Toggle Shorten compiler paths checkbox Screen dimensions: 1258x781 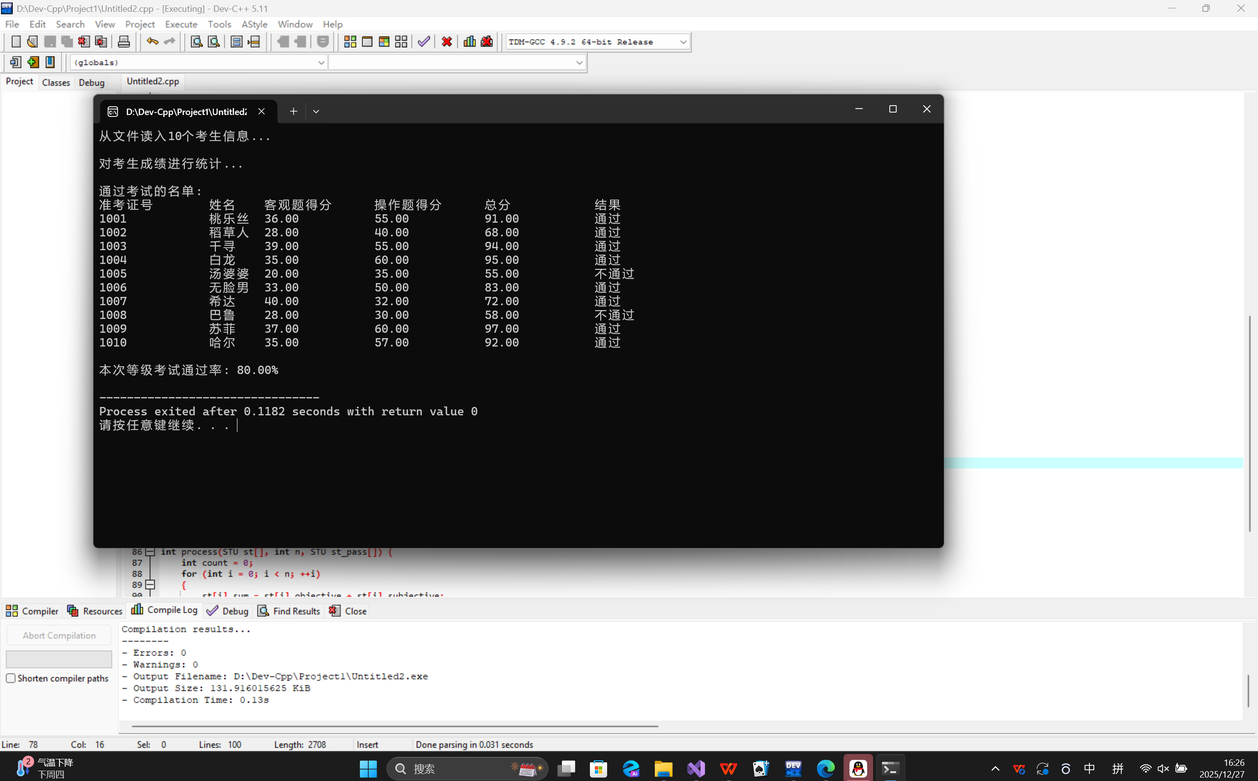tap(11, 678)
